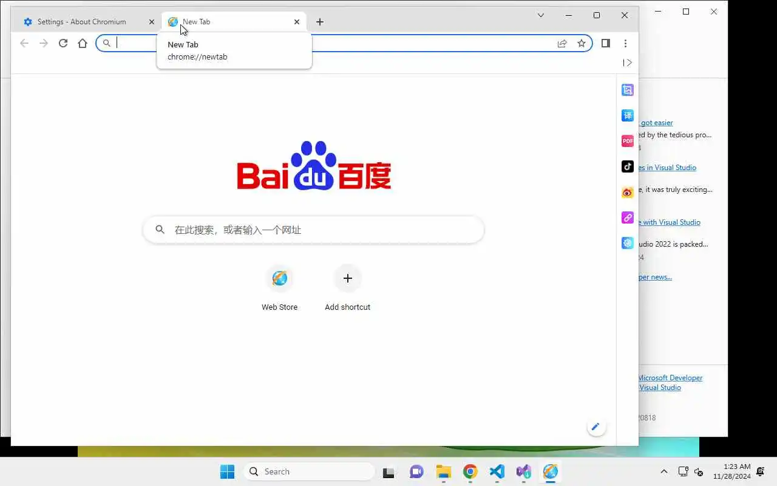Screen dimensions: 777x486
Task: Close the Settings - About Chromium tab
Action: (152, 22)
